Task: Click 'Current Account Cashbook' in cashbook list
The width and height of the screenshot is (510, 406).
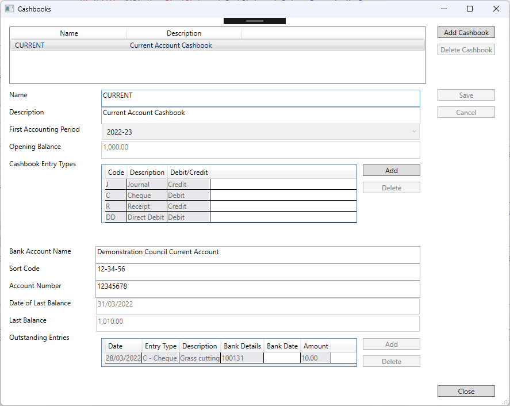Action: pos(171,45)
